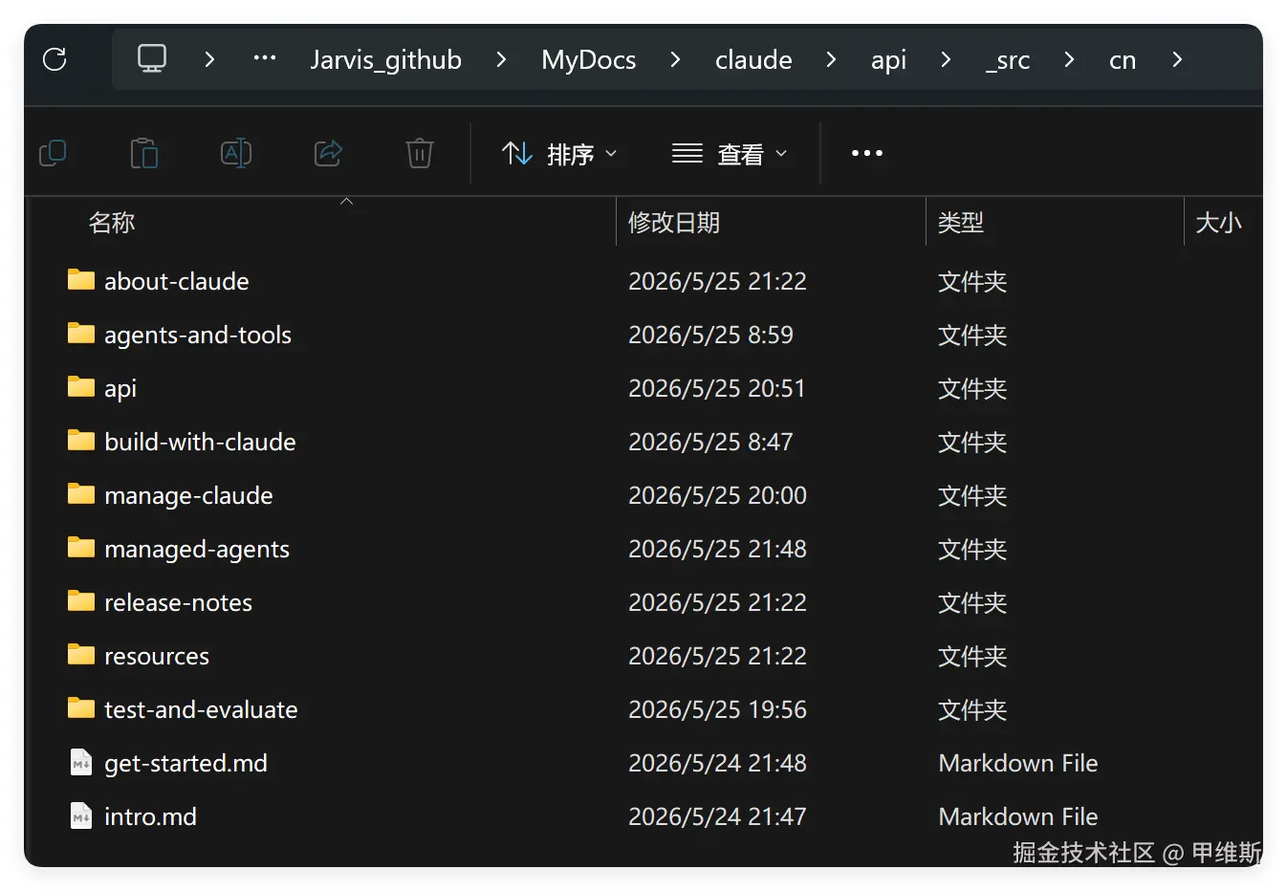Expand chevron after api breadcrumb
Screen dimensions: 1287x891
[x=946, y=59]
